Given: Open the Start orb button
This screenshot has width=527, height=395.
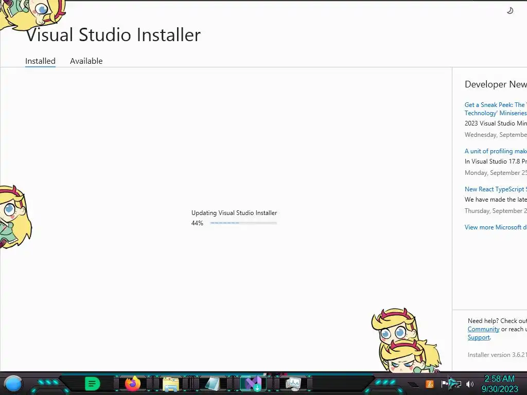Looking at the screenshot, I should click(13, 384).
